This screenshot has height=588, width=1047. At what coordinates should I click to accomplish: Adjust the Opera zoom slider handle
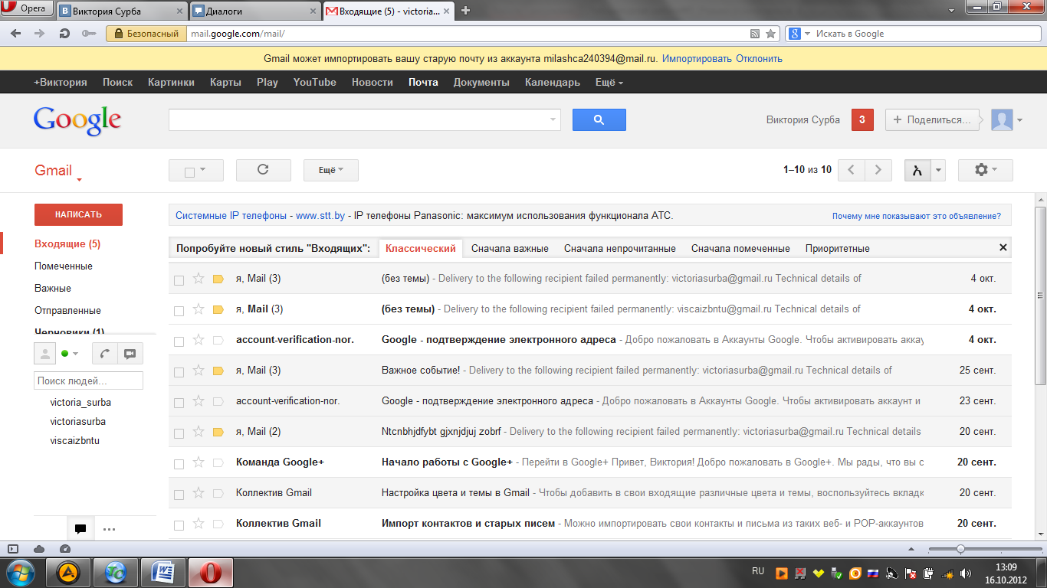click(x=960, y=549)
